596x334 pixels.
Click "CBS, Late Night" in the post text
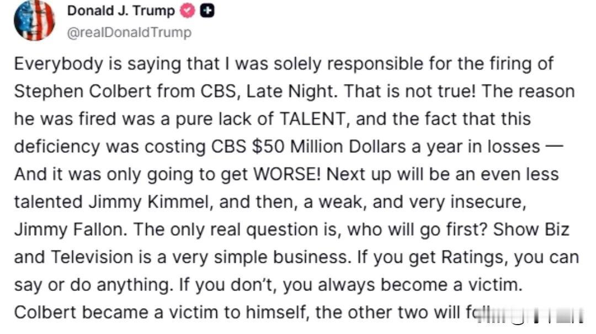(x=269, y=91)
